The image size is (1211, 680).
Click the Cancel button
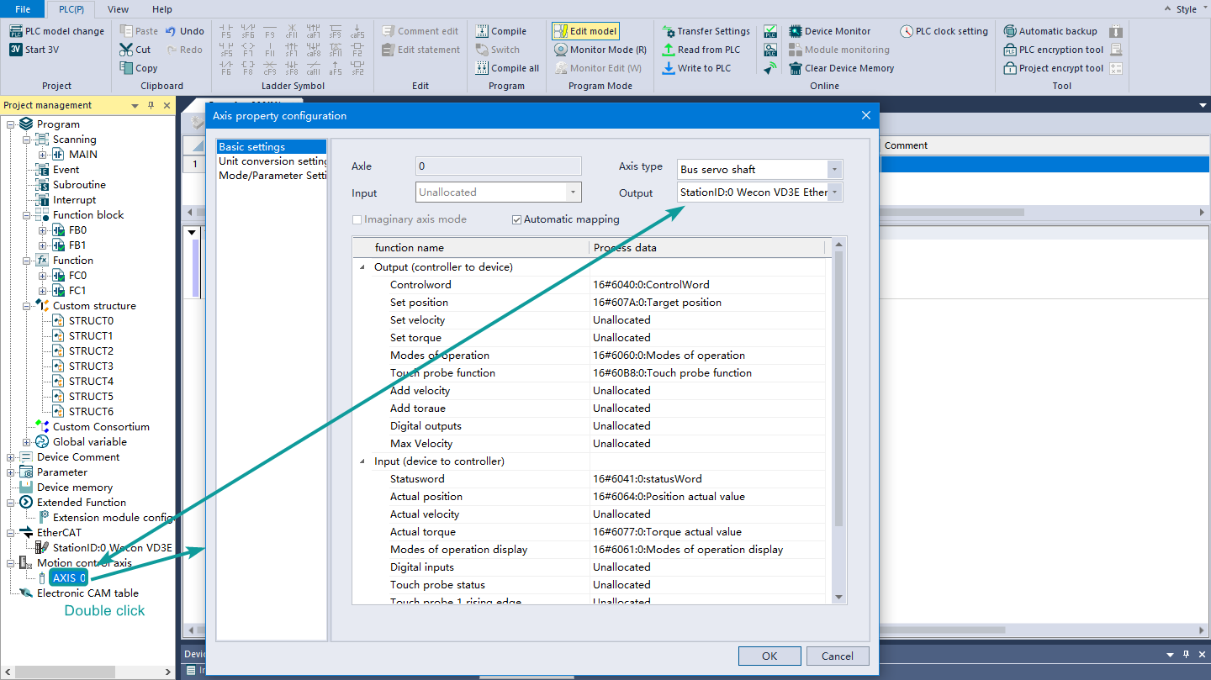click(837, 656)
